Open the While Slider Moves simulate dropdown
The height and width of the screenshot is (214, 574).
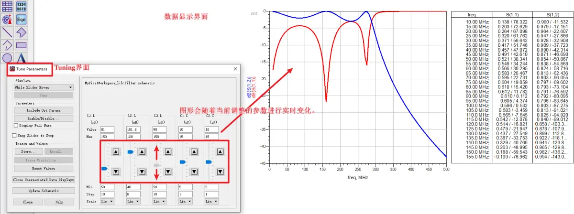pos(43,87)
